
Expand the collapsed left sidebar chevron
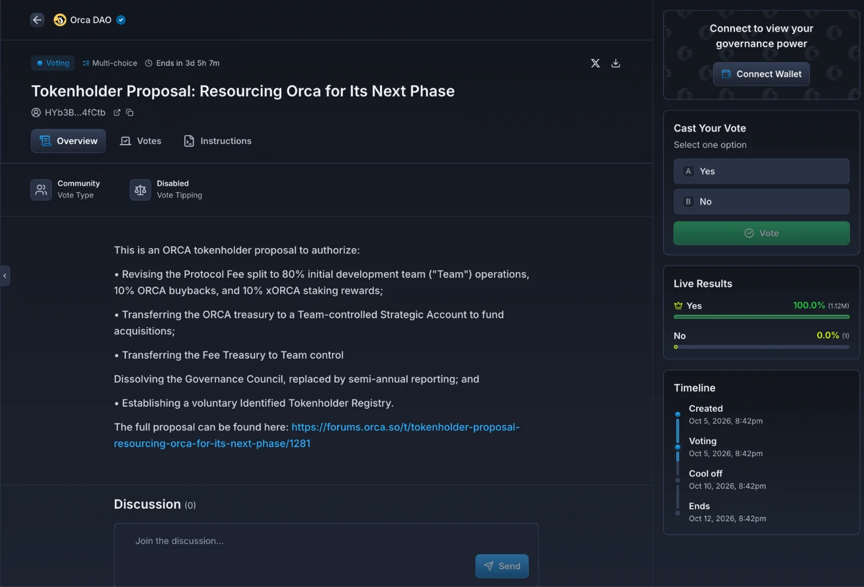5,276
